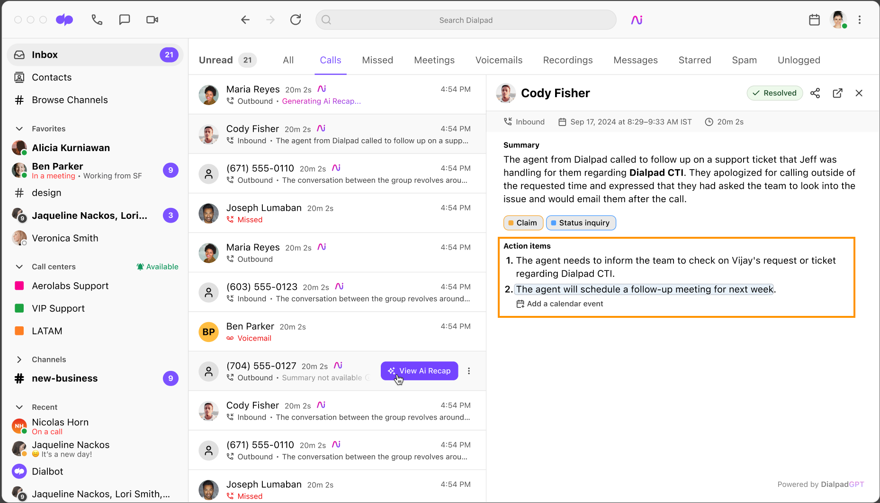Switch to the Messages tab
This screenshot has width=880, height=503.
[x=636, y=60]
